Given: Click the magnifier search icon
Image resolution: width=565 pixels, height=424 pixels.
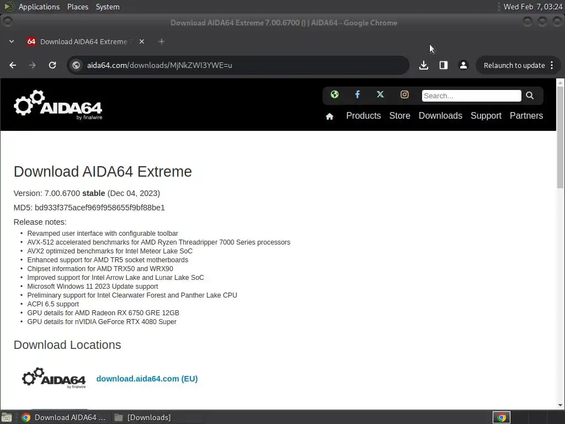Looking at the screenshot, I should 530,96.
